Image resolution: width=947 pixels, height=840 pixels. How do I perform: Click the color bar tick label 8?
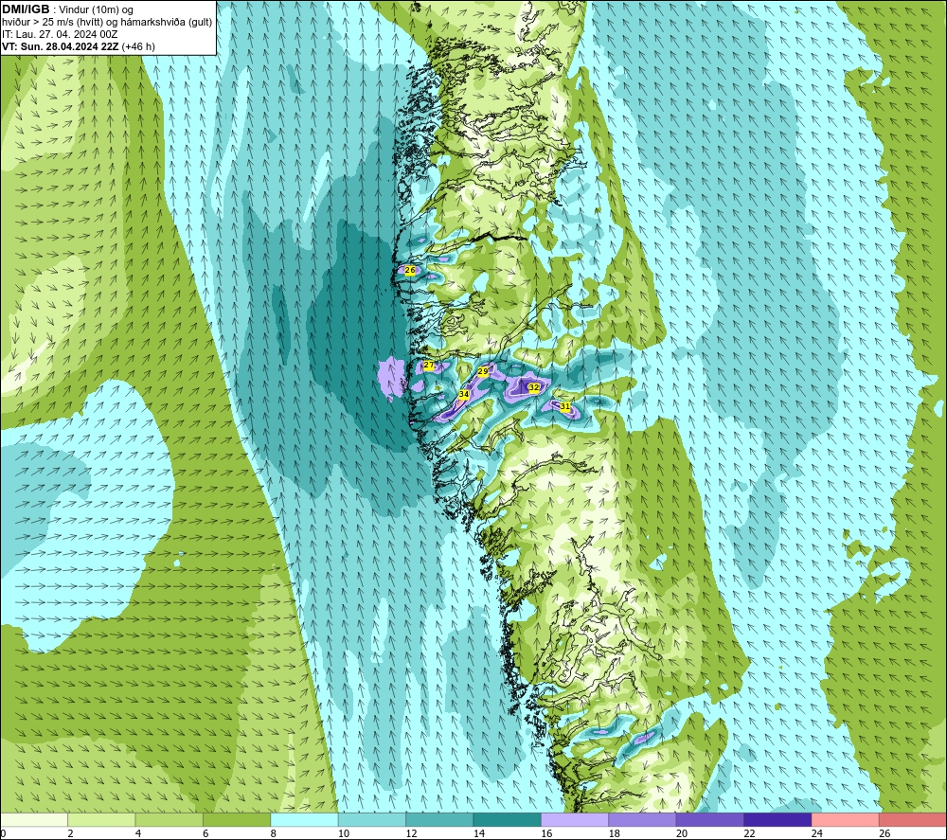[x=274, y=833]
